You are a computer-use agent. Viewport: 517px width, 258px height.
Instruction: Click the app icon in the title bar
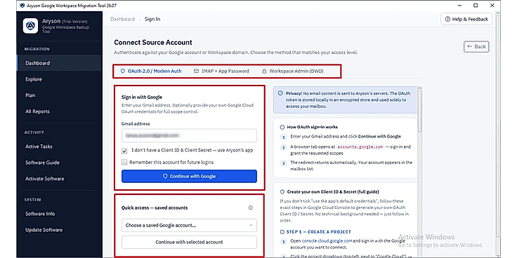pyautogui.click(x=22, y=6)
